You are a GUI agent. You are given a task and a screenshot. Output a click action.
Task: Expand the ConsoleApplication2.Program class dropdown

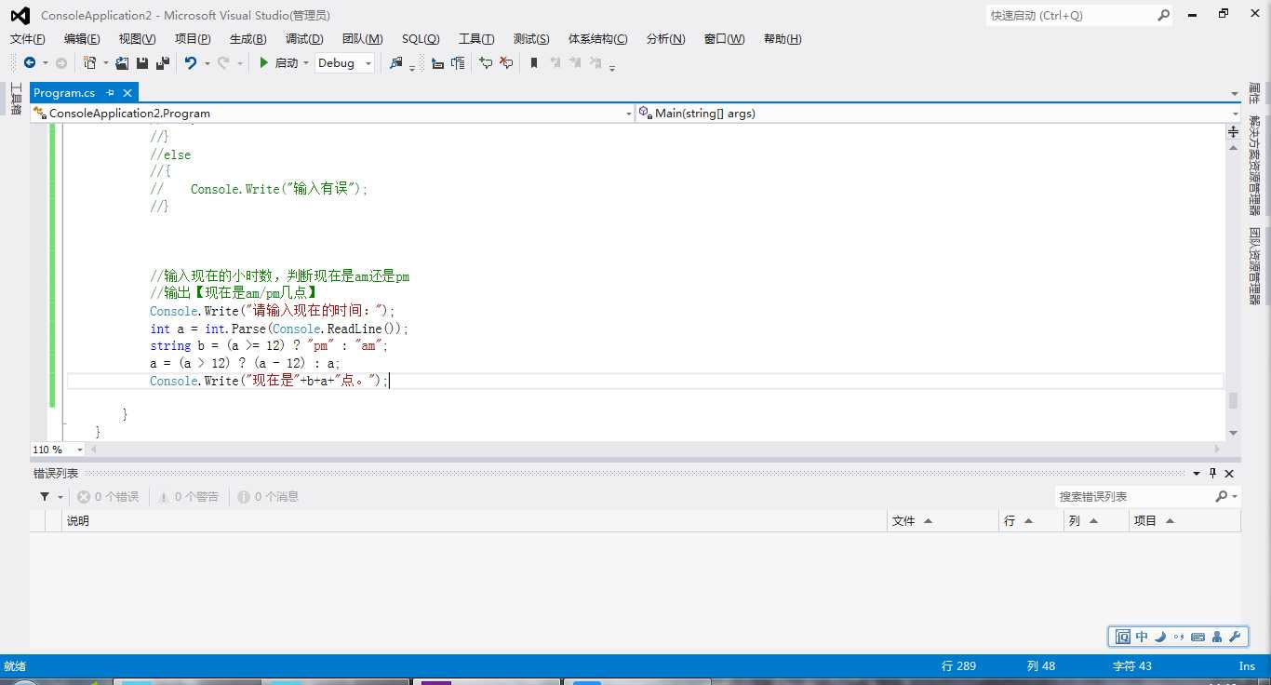click(x=629, y=114)
